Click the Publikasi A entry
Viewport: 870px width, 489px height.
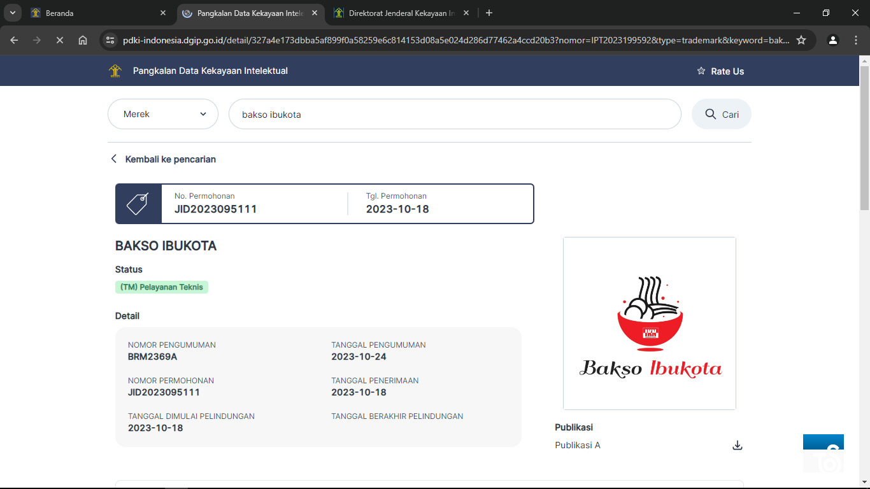point(578,445)
